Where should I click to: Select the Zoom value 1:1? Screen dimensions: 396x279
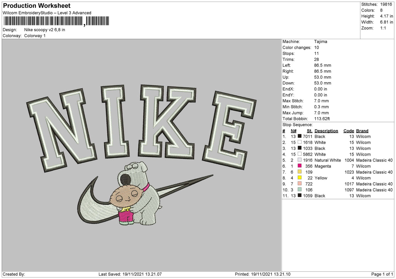[x=383, y=28]
